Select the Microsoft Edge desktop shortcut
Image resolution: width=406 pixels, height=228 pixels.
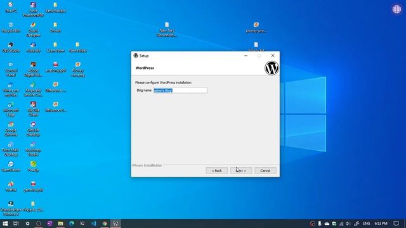click(x=11, y=109)
